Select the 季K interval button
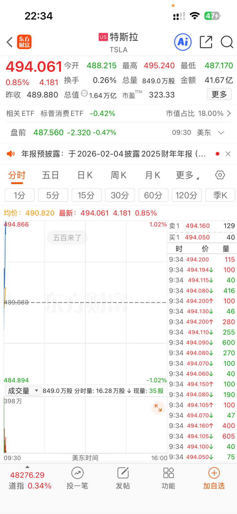Image resolution: width=237 pixels, height=514 pixels. pos(220,195)
